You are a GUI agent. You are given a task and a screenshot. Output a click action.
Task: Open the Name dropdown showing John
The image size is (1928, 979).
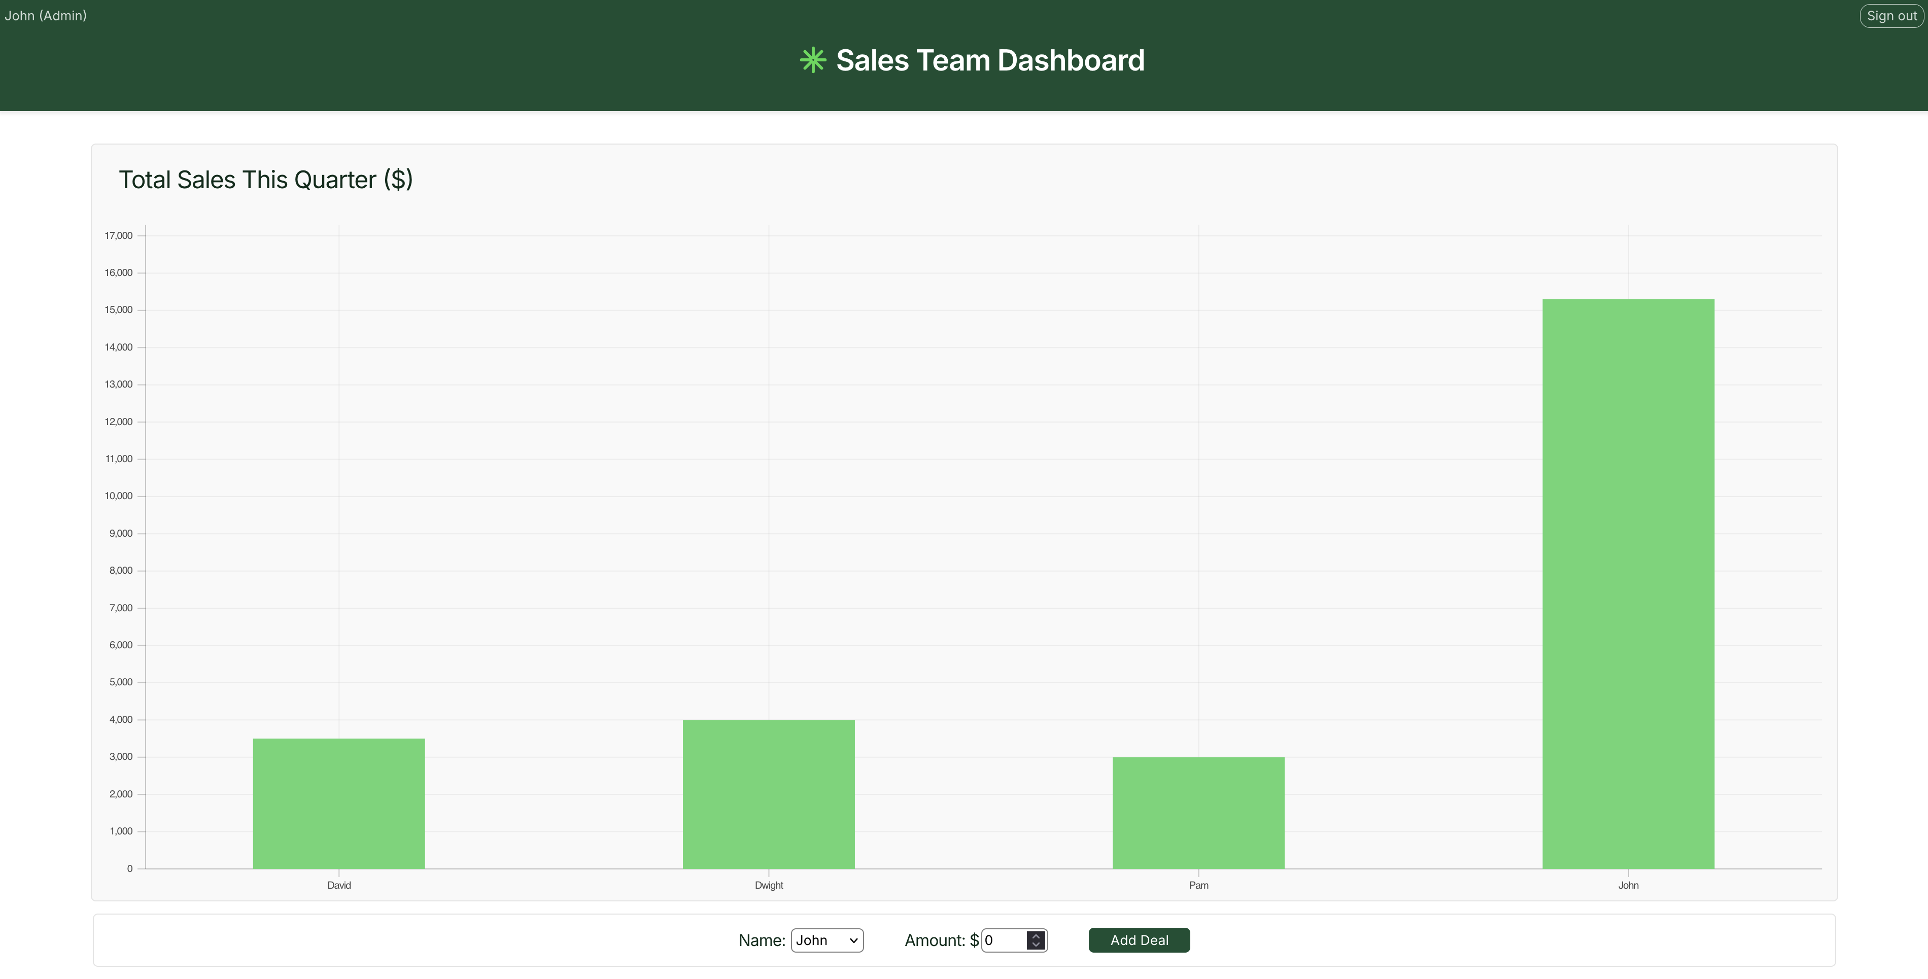827,940
